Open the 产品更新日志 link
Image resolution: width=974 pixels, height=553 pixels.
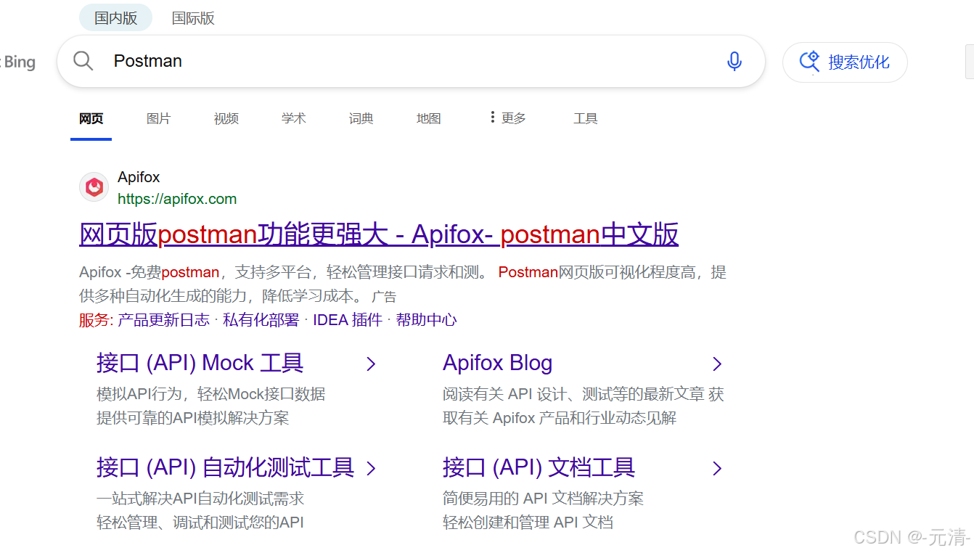[163, 320]
